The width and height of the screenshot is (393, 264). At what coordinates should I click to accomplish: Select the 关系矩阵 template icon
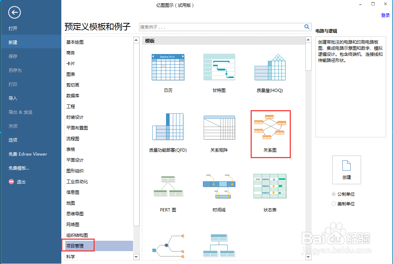point(219,127)
